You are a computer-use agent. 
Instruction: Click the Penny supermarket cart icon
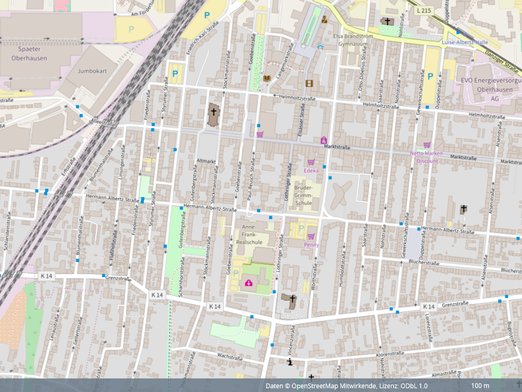tap(311, 237)
